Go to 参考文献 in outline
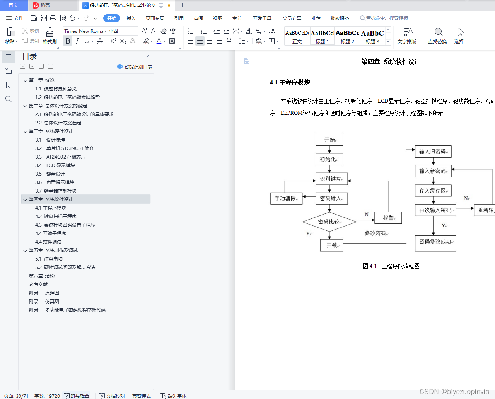 pos(38,285)
